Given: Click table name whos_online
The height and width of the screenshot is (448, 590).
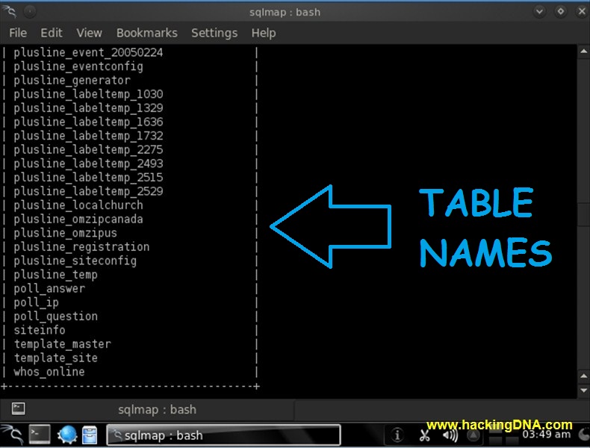Looking at the screenshot, I should click(x=49, y=373).
